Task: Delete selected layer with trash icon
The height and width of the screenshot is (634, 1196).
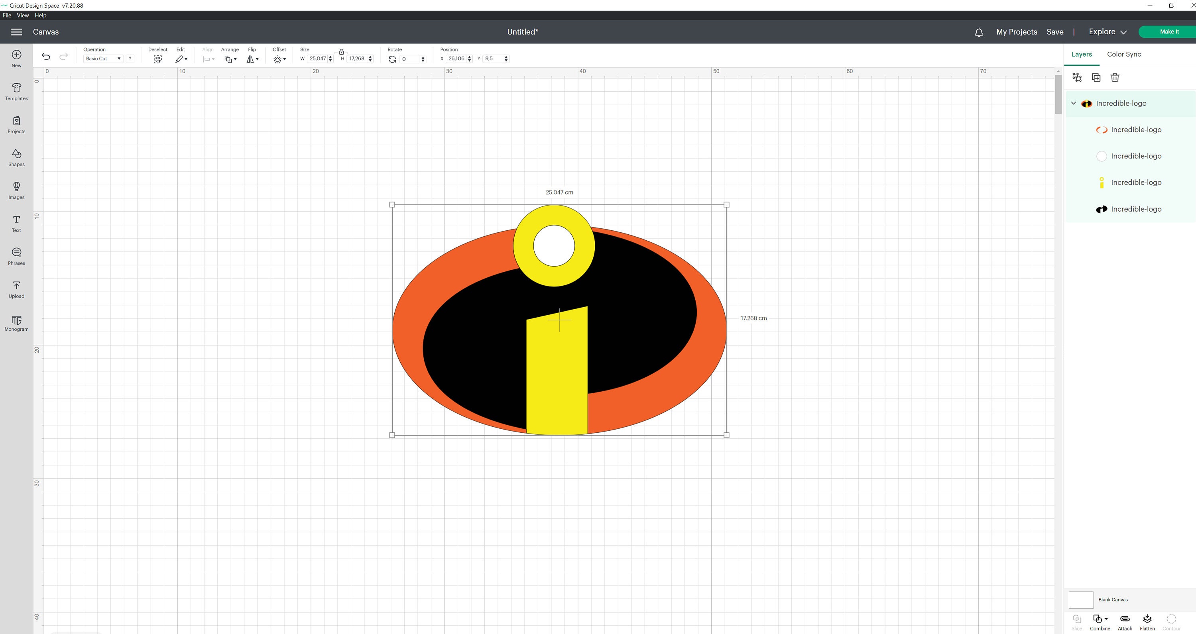Action: click(x=1115, y=78)
